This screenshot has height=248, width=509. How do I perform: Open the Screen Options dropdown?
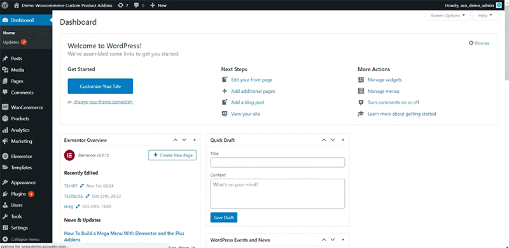point(448,15)
